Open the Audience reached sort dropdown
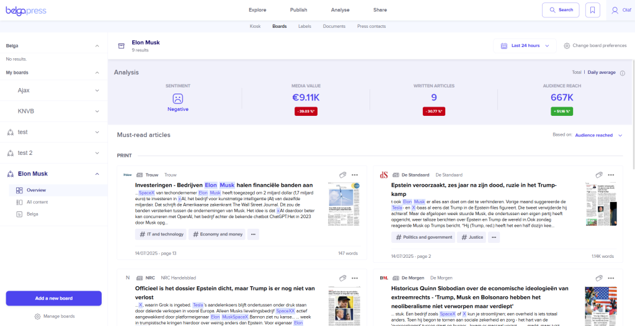The image size is (635, 326). (598, 135)
